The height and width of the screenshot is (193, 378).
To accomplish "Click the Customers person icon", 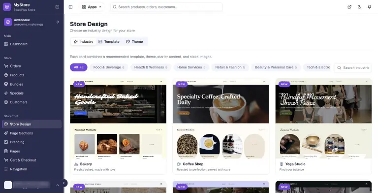I will [6, 102].
